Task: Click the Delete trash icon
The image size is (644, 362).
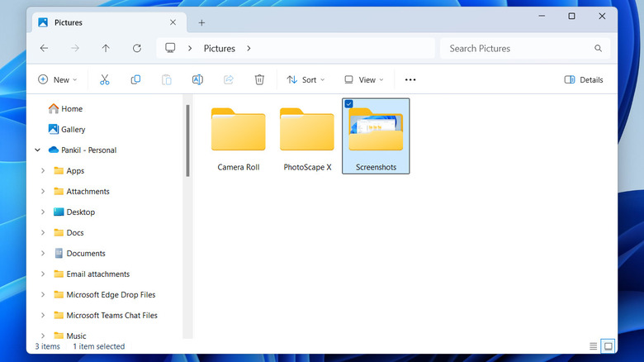Action: pos(259,80)
